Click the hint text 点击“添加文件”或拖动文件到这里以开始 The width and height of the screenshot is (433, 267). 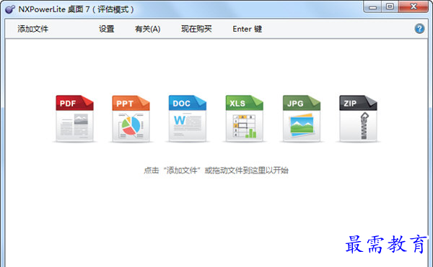point(216,171)
